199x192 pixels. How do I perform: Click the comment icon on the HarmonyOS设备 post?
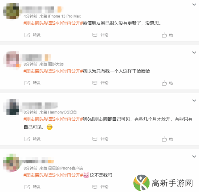click(95, 139)
